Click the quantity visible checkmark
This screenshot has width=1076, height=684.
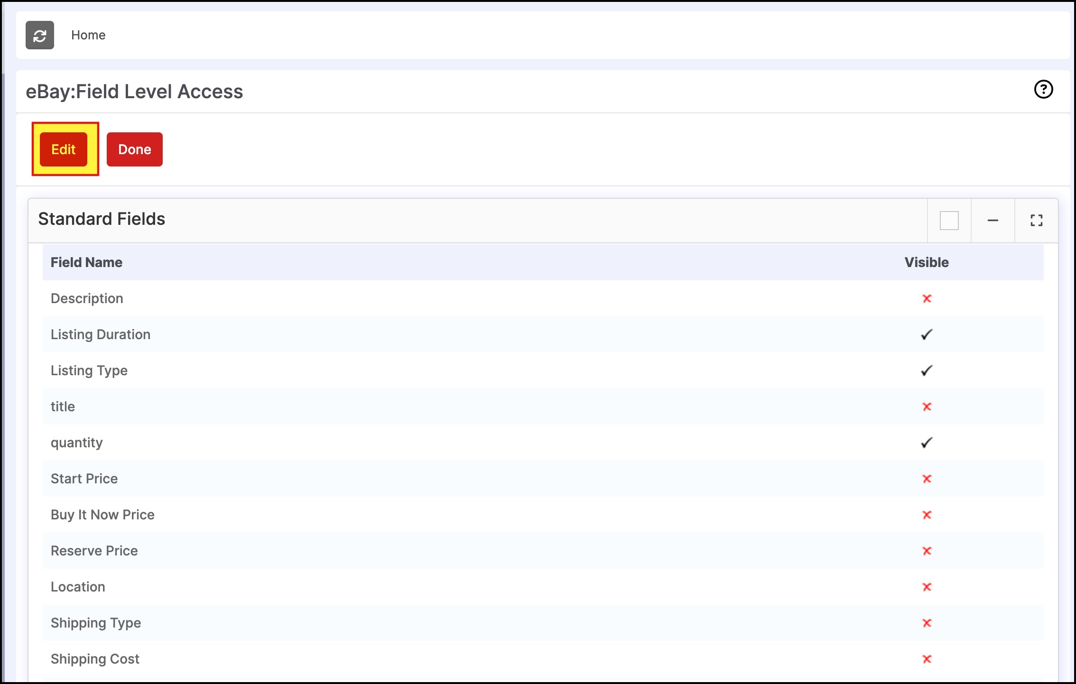click(927, 443)
